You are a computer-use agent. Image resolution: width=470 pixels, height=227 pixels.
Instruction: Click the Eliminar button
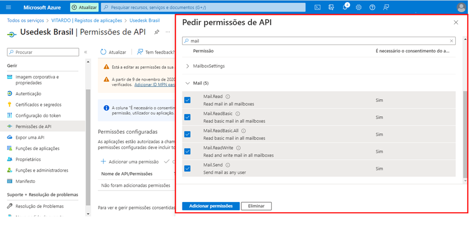(256, 206)
